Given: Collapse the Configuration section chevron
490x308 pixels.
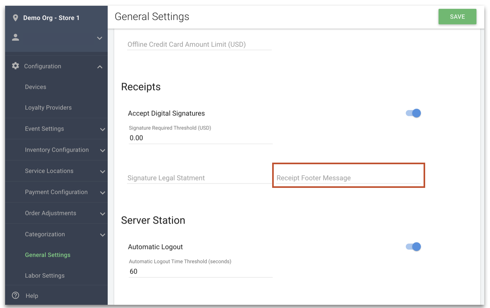Looking at the screenshot, I should click(x=100, y=66).
